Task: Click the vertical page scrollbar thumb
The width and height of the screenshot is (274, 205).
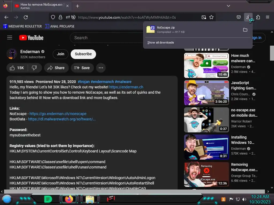Action: point(272,53)
